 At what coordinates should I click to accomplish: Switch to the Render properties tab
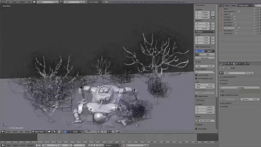point(226,64)
